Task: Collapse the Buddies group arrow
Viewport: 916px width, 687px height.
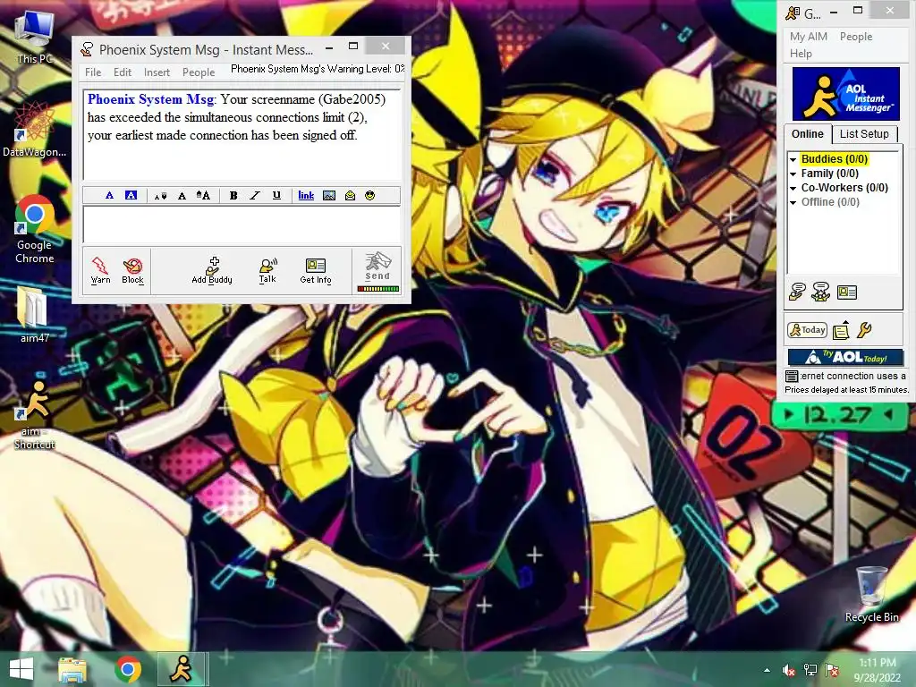Action: 793,159
